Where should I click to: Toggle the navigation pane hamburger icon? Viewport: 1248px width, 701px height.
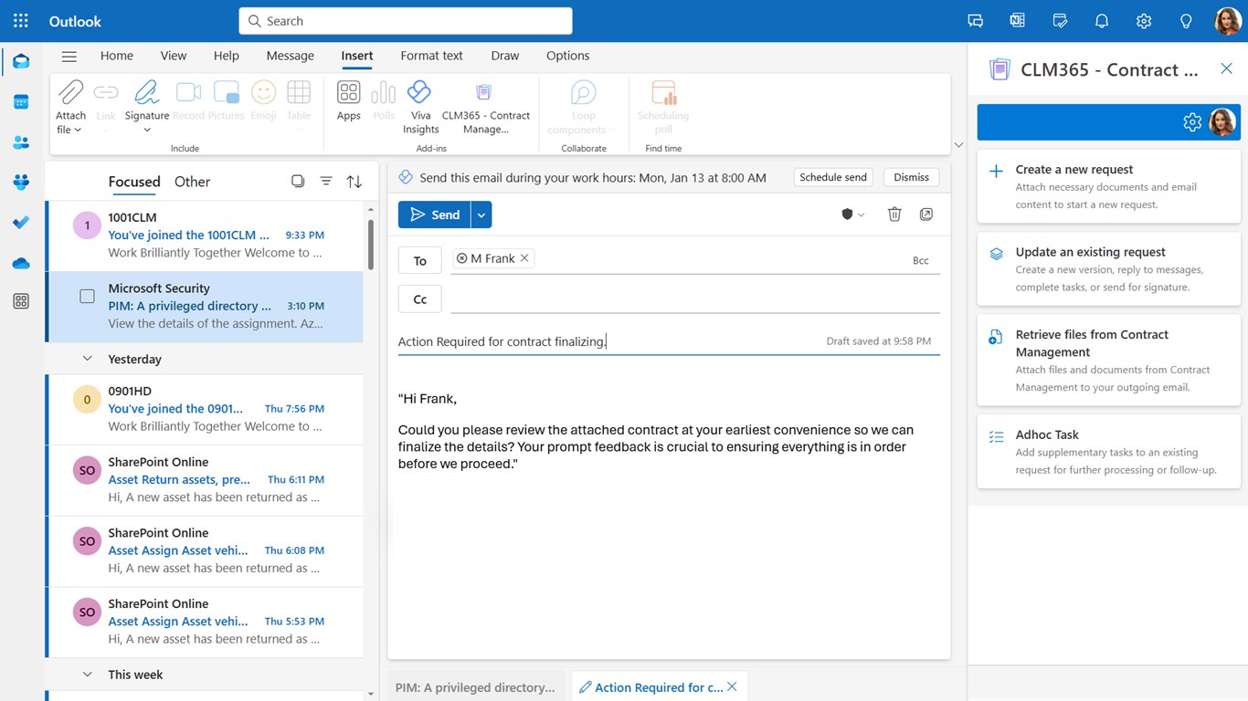tap(69, 56)
